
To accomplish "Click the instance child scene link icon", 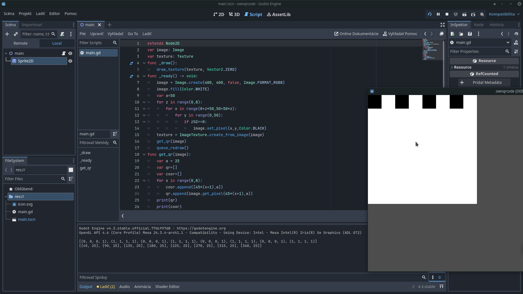I will point(16,34).
